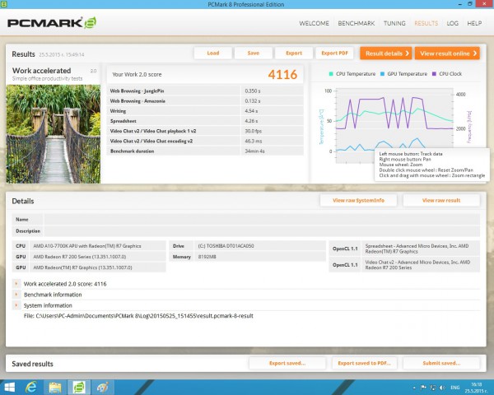The height and width of the screenshot is (395, 494).
Task: Expand System information section
Action: pyautogui.click(x=16, y=305)
